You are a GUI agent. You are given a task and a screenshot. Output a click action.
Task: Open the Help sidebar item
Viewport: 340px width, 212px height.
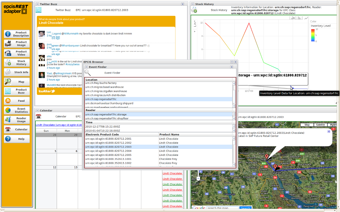pyautogui.click(x=17, y=139)
